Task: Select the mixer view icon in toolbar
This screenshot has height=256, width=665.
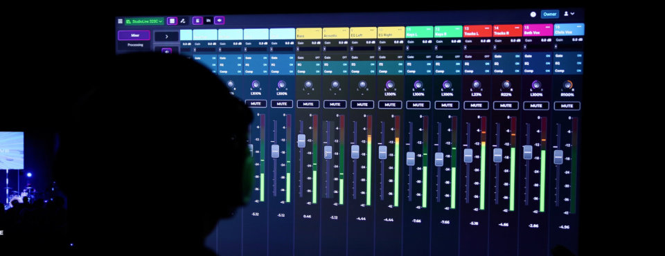Action: pos(172,21)
